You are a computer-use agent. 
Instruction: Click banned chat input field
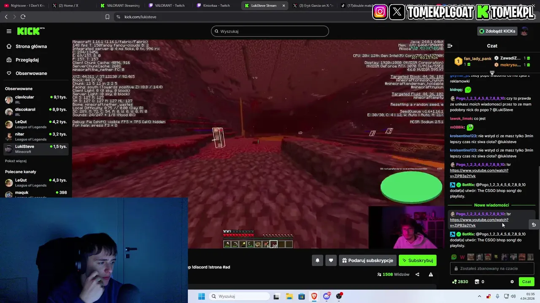493,268
